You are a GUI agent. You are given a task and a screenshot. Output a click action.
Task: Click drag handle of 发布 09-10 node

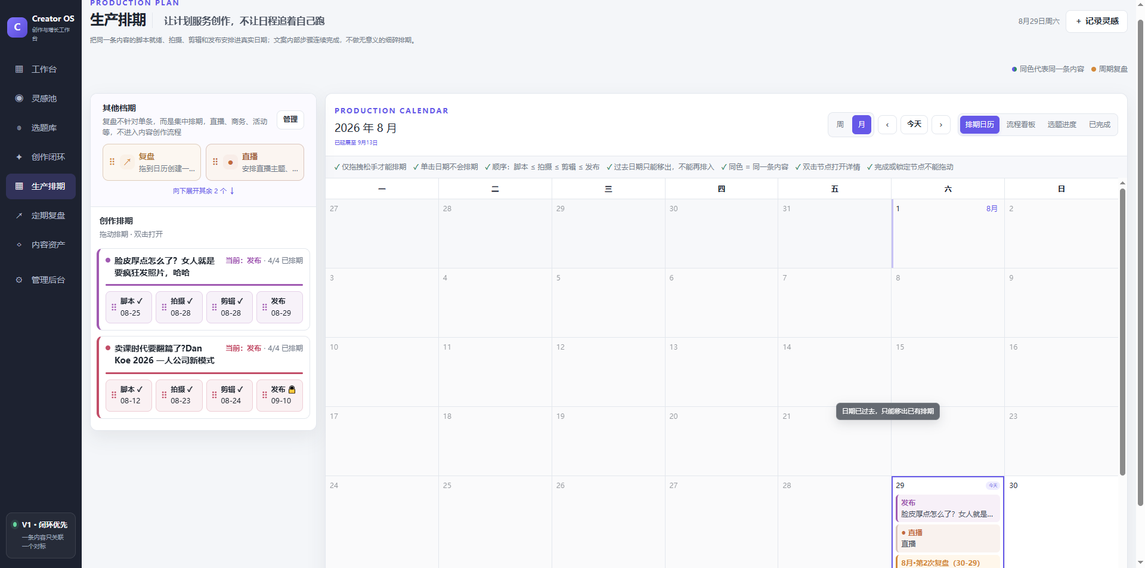pos(265,395)
